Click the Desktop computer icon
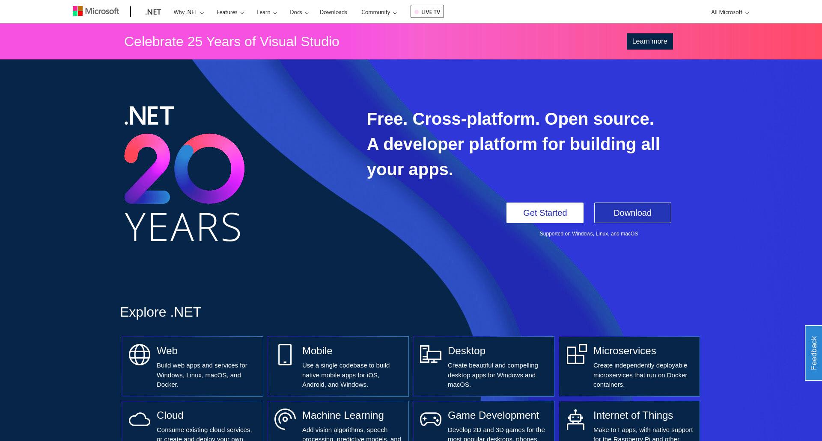 [431, 354]
